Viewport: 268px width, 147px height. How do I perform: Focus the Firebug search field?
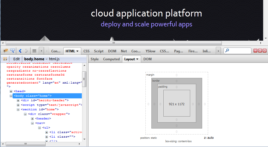tap(237, 51)
